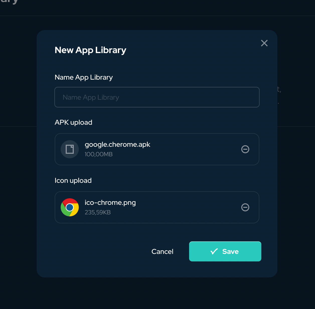Click the APK upload label
315x309 pixels.
coord(73,122)
